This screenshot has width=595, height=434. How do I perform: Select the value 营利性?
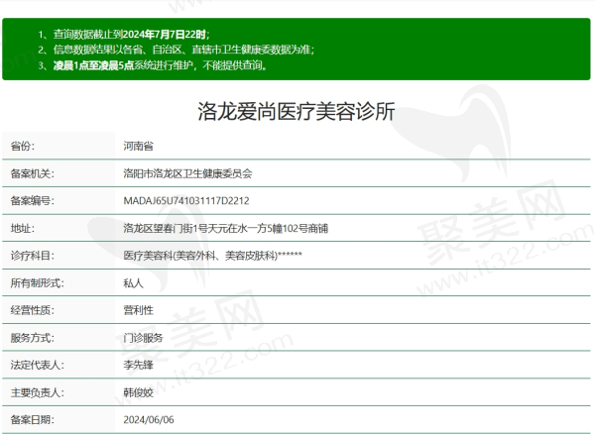138,310
